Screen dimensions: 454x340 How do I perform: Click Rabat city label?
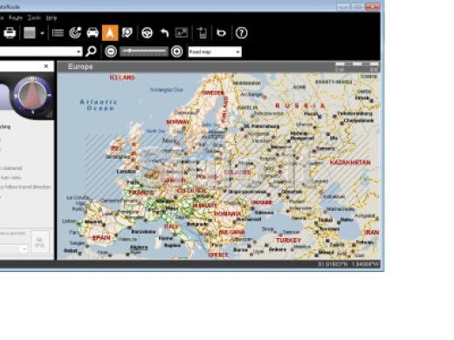pos(71,250)
